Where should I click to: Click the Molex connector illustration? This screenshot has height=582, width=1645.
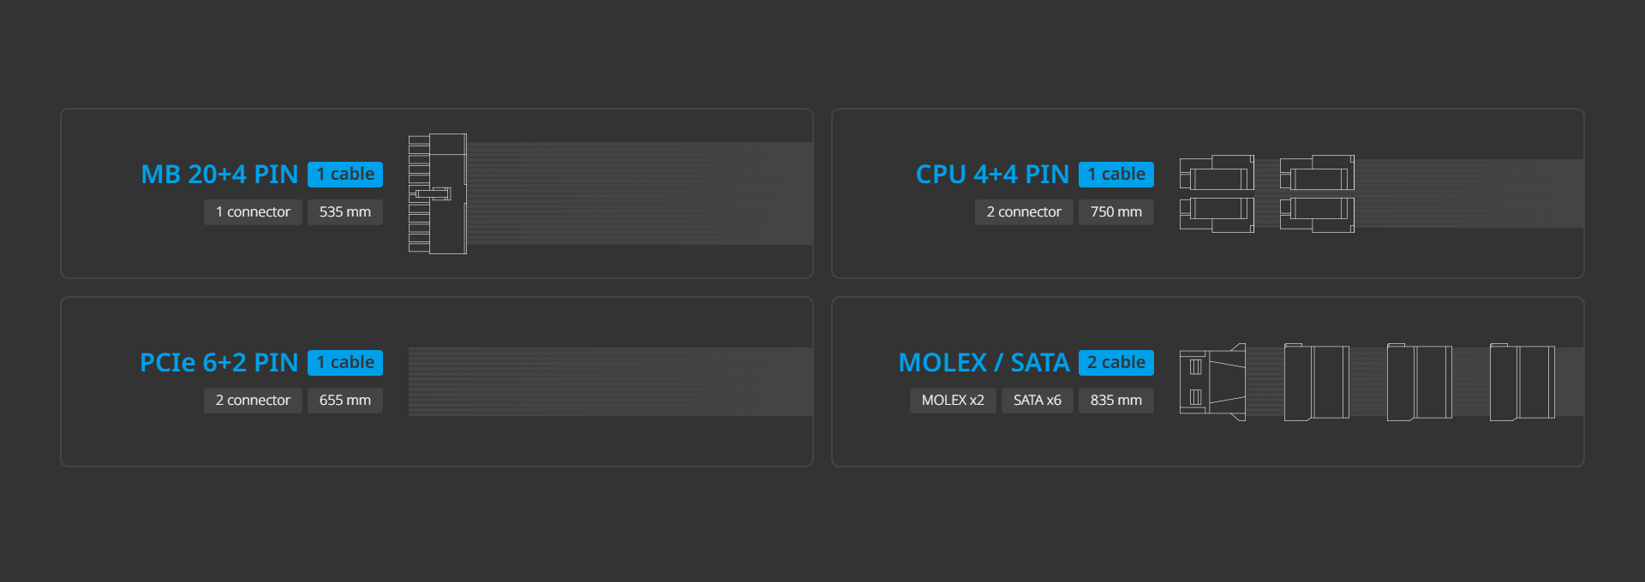tap(1212, 382)
